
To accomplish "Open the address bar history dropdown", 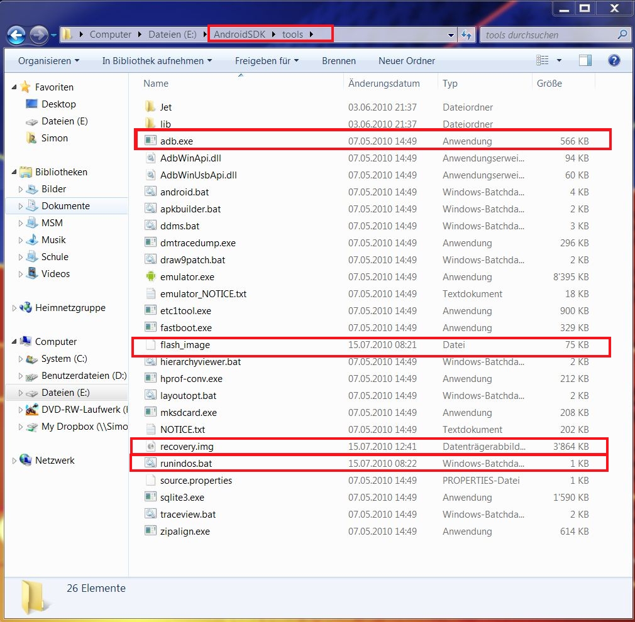I will click(451, 35).
